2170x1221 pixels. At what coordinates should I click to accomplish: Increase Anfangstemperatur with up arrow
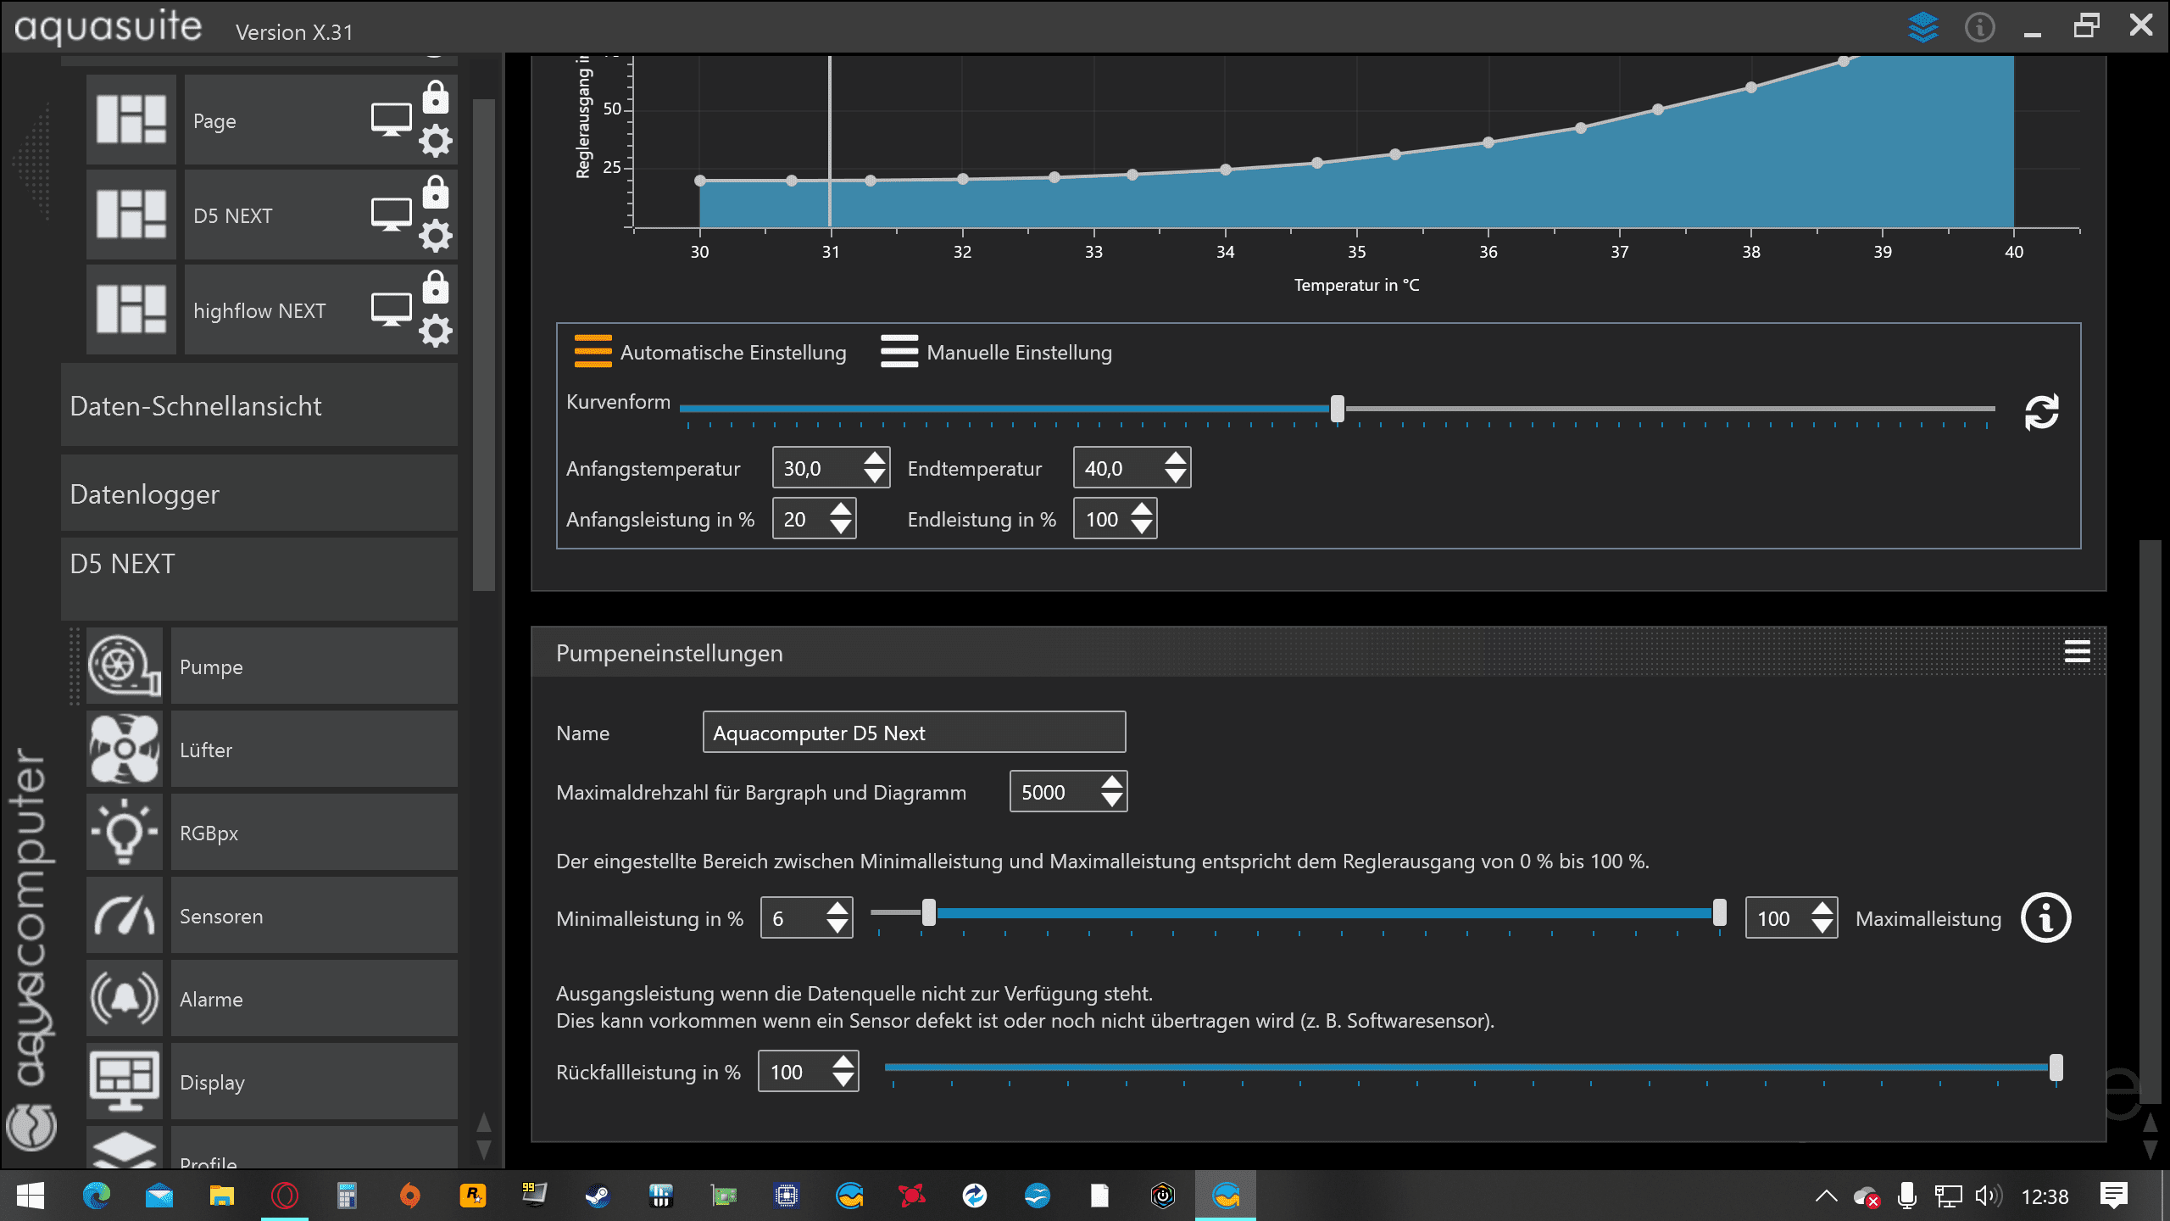point(875,459)
